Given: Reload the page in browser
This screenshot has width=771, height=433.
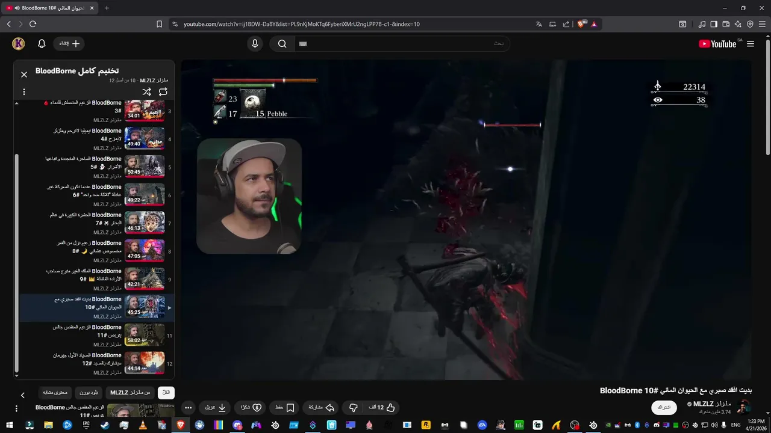Looking at the screenshot, I should (33, 24).
